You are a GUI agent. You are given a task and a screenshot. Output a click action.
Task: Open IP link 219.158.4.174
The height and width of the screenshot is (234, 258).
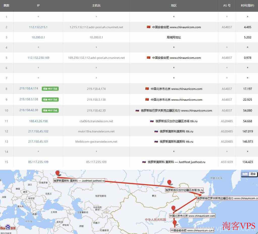coord(29,89)
